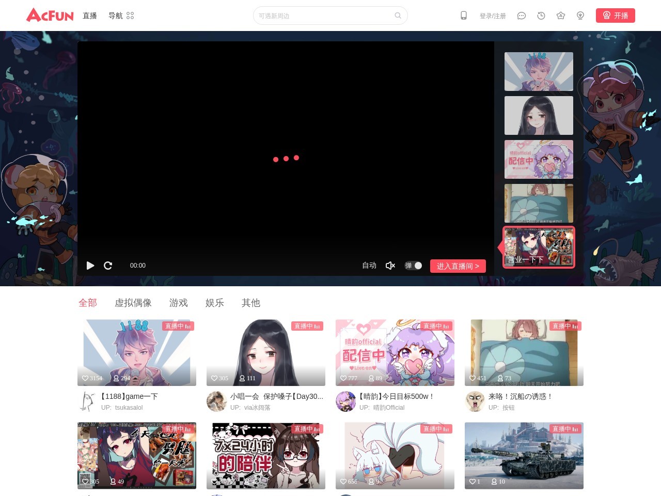Click the 3154 likes heart on first card
The height and width of the screenshot is (496, 661).
[85, 378]
